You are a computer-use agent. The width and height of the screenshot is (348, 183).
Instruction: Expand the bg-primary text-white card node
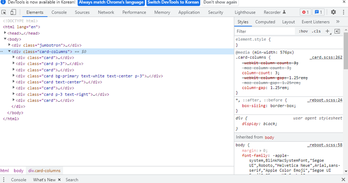(x=14, y=76)
